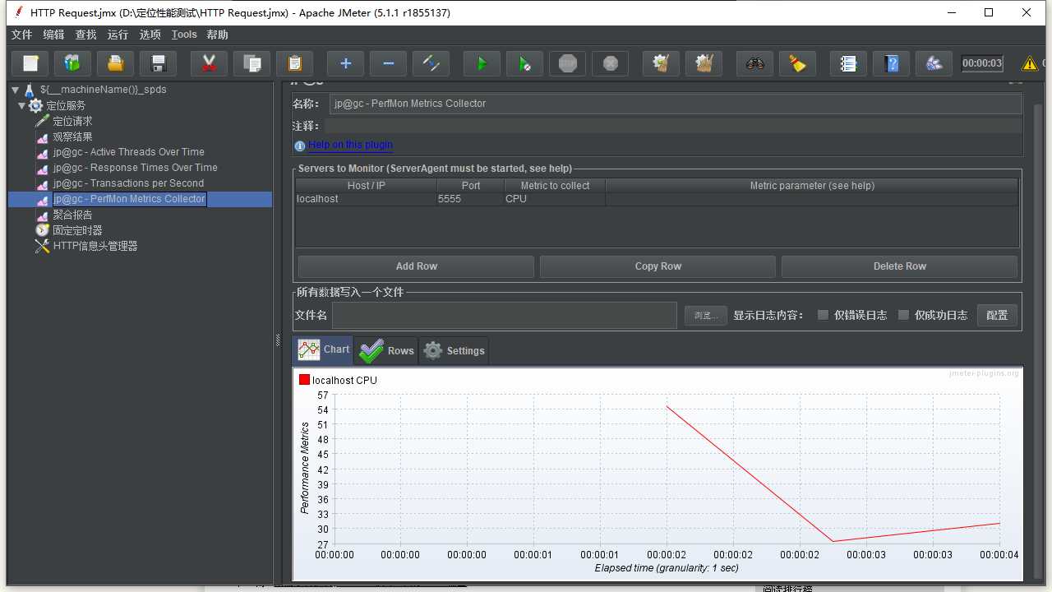
Task: Switch to the Settings tab
Action: pos(454,350)
